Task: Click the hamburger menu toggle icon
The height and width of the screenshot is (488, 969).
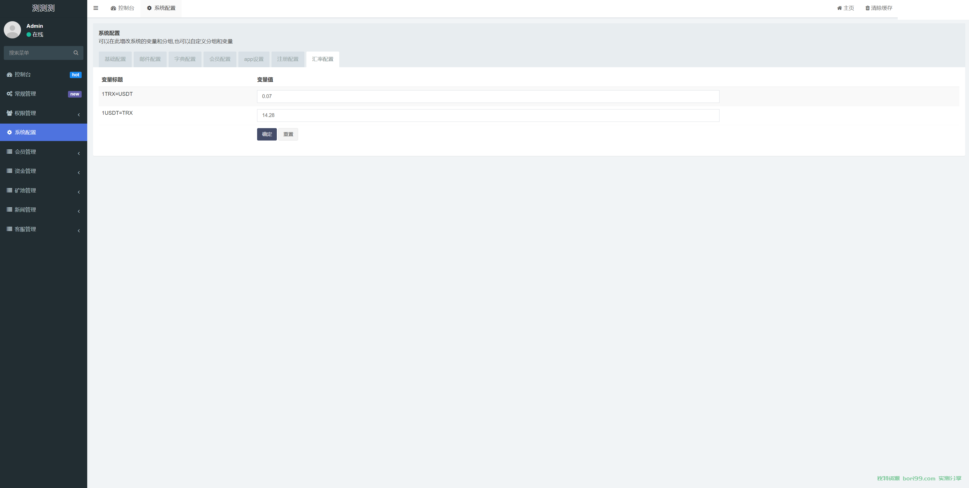Action: point(96,8)
